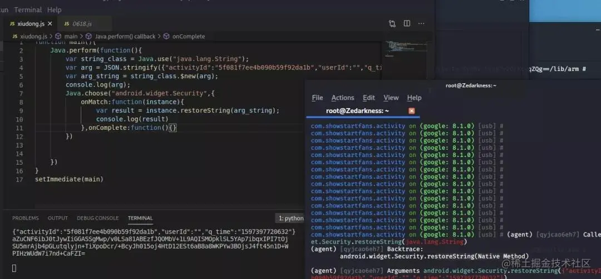
Task: Open the Help menu in the root@Zedarkness window
Action: click(414, 98)
